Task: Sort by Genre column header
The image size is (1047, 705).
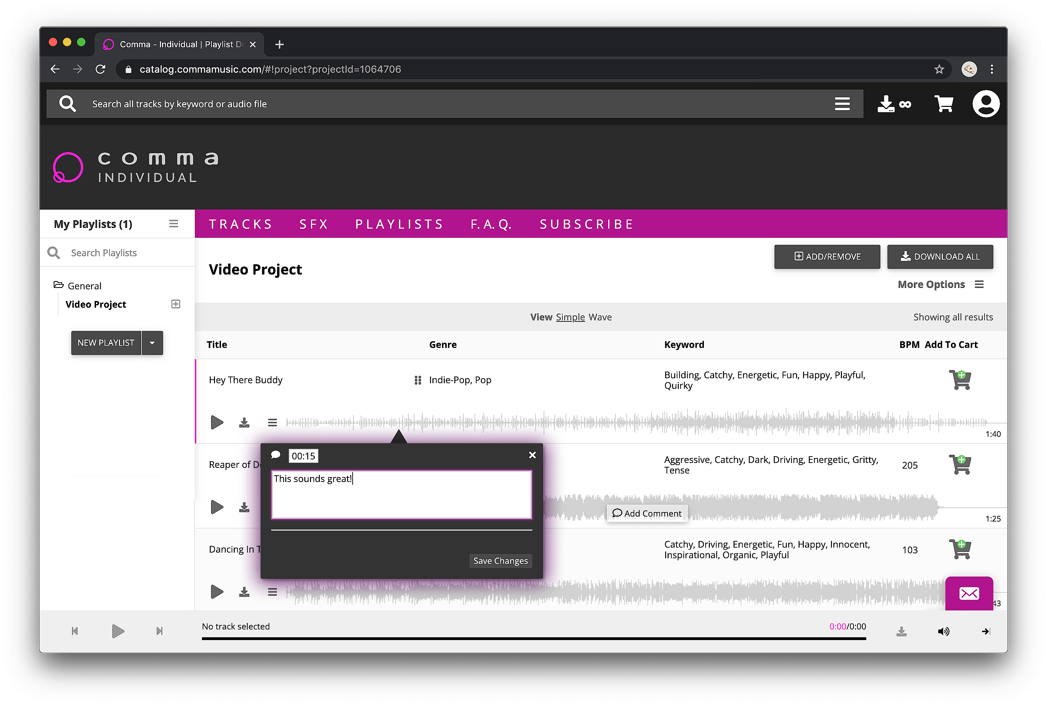Action: [443, 344]
